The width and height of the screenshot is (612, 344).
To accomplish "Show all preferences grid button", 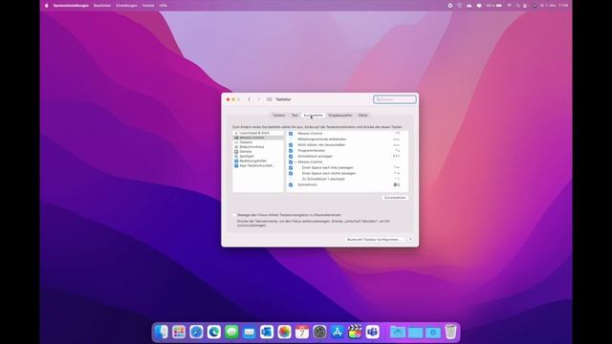I will pyautogui.click(x=270, y=99).
